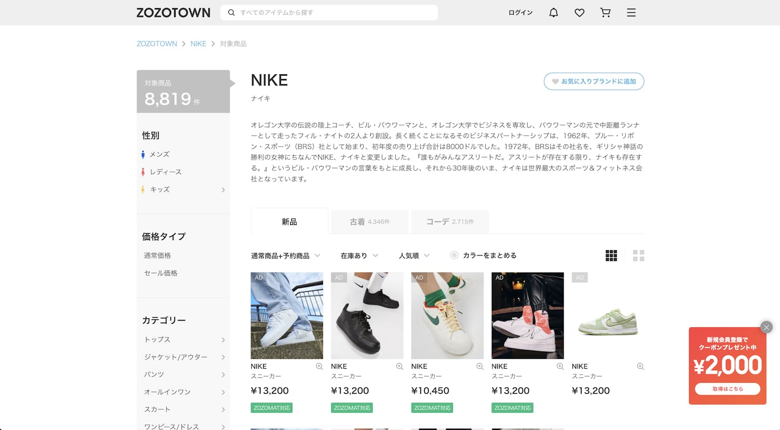Open the 人気順 sort dropdown
Viewport: 780px width, 430px height.
pyautogui.click(x=414, y=256)
